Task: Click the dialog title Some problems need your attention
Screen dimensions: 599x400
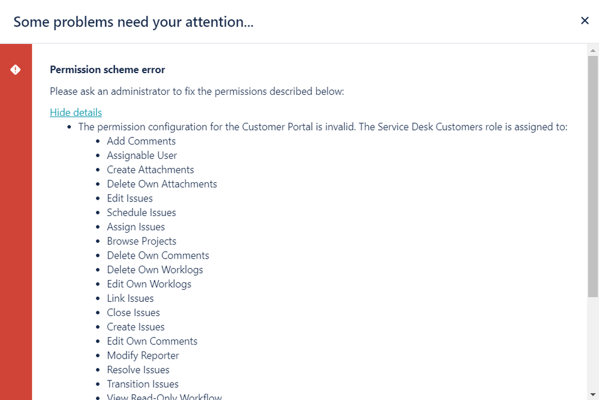Action: pos(133,22)
